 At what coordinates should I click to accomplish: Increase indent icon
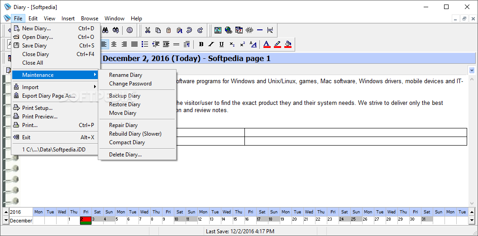click(166, 44)
